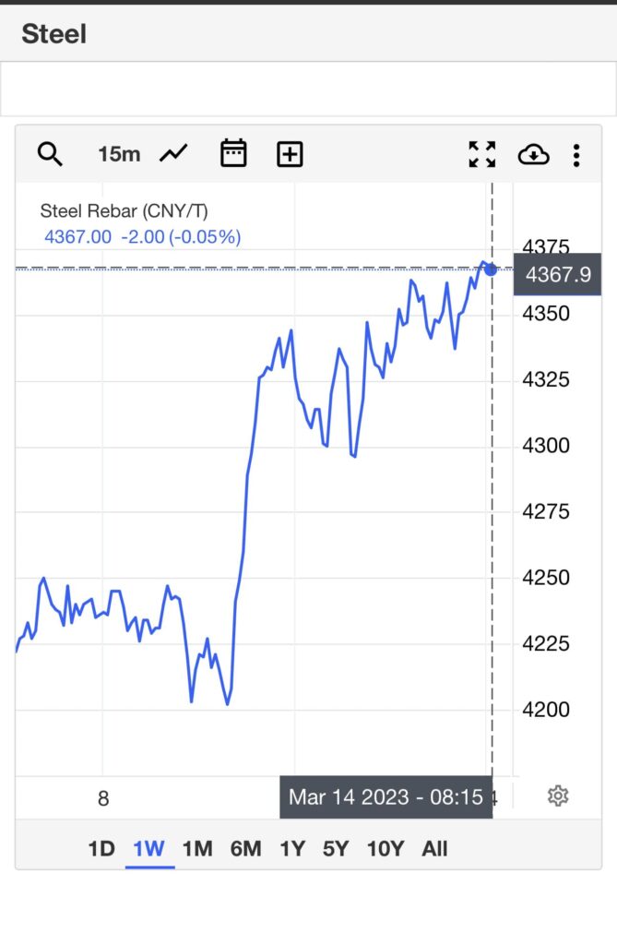Expand chart to fullscreen
This screenshot has height=945, width=617.
[481, 154]
